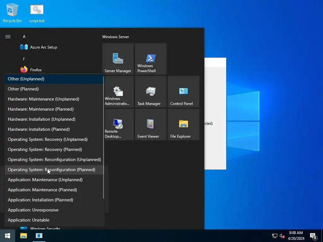Open the Control Panel tile
The height and width of the screenshot is (242, 323).
tap(184, 92)
